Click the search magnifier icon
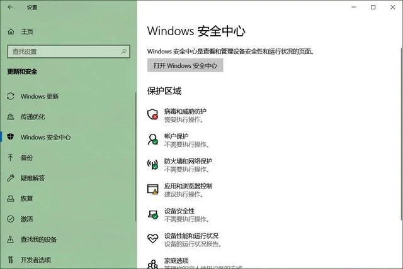The image size is (403, 269). (123, 52)
